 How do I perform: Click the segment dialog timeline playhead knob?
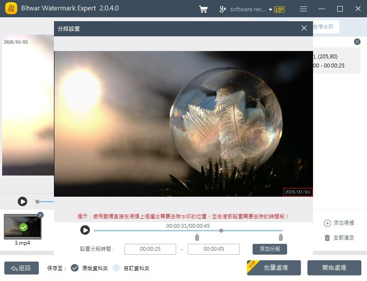click(x=221, y=230)
